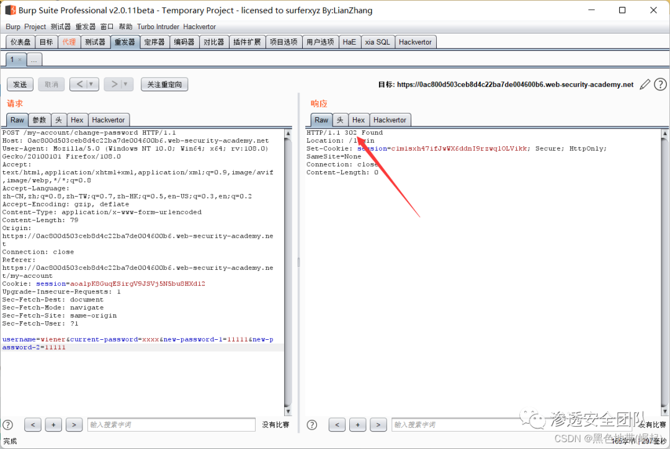Open the 窗口 window menu
This screenshot has height=449, width=670.
(x=107, y=27)
